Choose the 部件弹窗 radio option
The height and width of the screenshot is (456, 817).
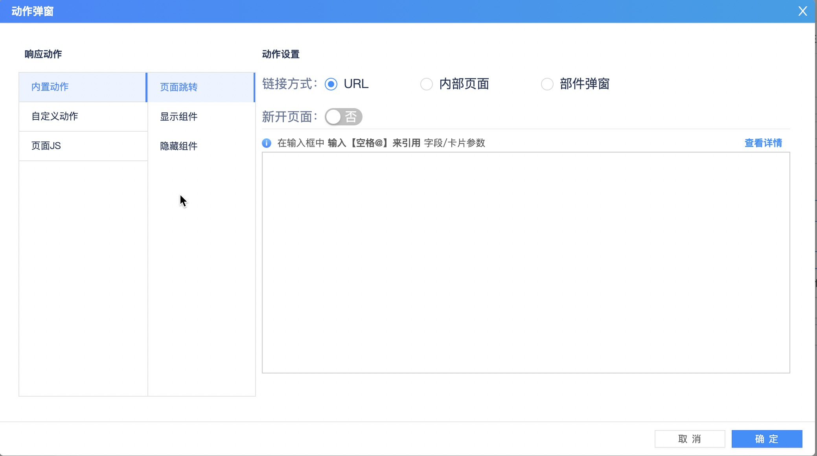(547, 84)
